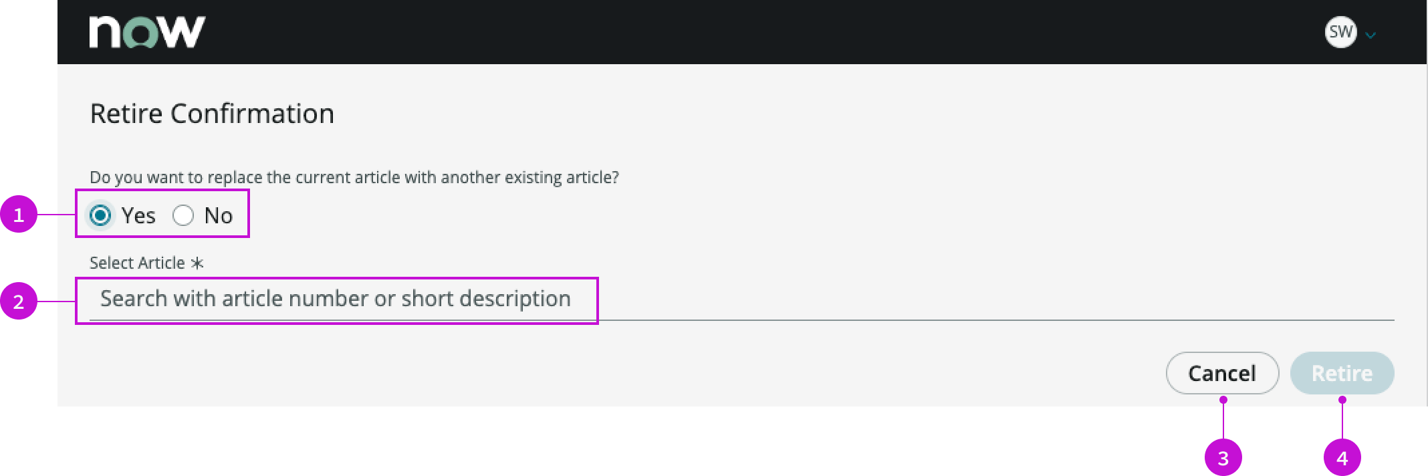
Task: Click the Cancel button
Action: (x=1222, y=373)
